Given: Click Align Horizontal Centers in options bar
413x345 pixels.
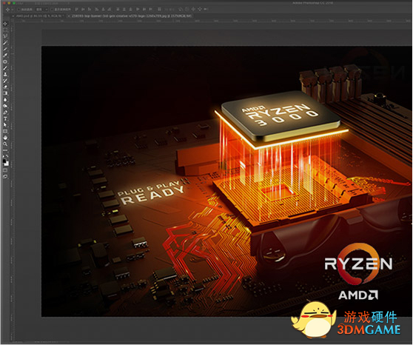Looking at the screenshot, I should point(104,9).
